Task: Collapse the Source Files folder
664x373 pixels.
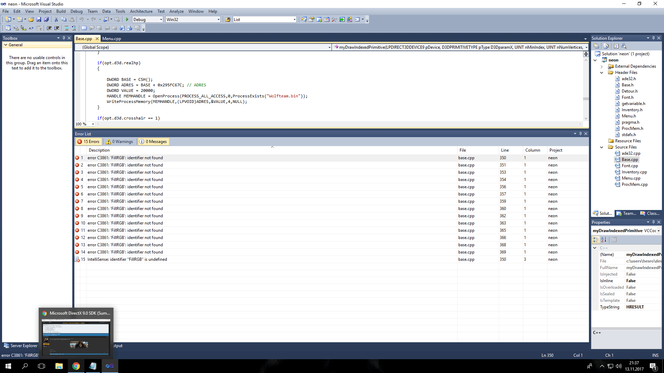Action: pos(602,147)
